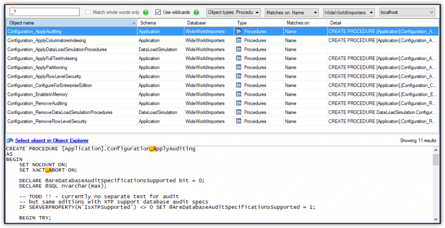Click procedure icon in Configuration_ApplyAuditing row
445x228 pixels.
pyautogui.click(x=239, y=31)
